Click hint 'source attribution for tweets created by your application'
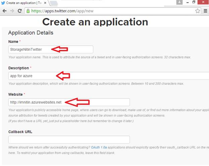Screen dimensions: 209x166 click(x=47, y=115)
